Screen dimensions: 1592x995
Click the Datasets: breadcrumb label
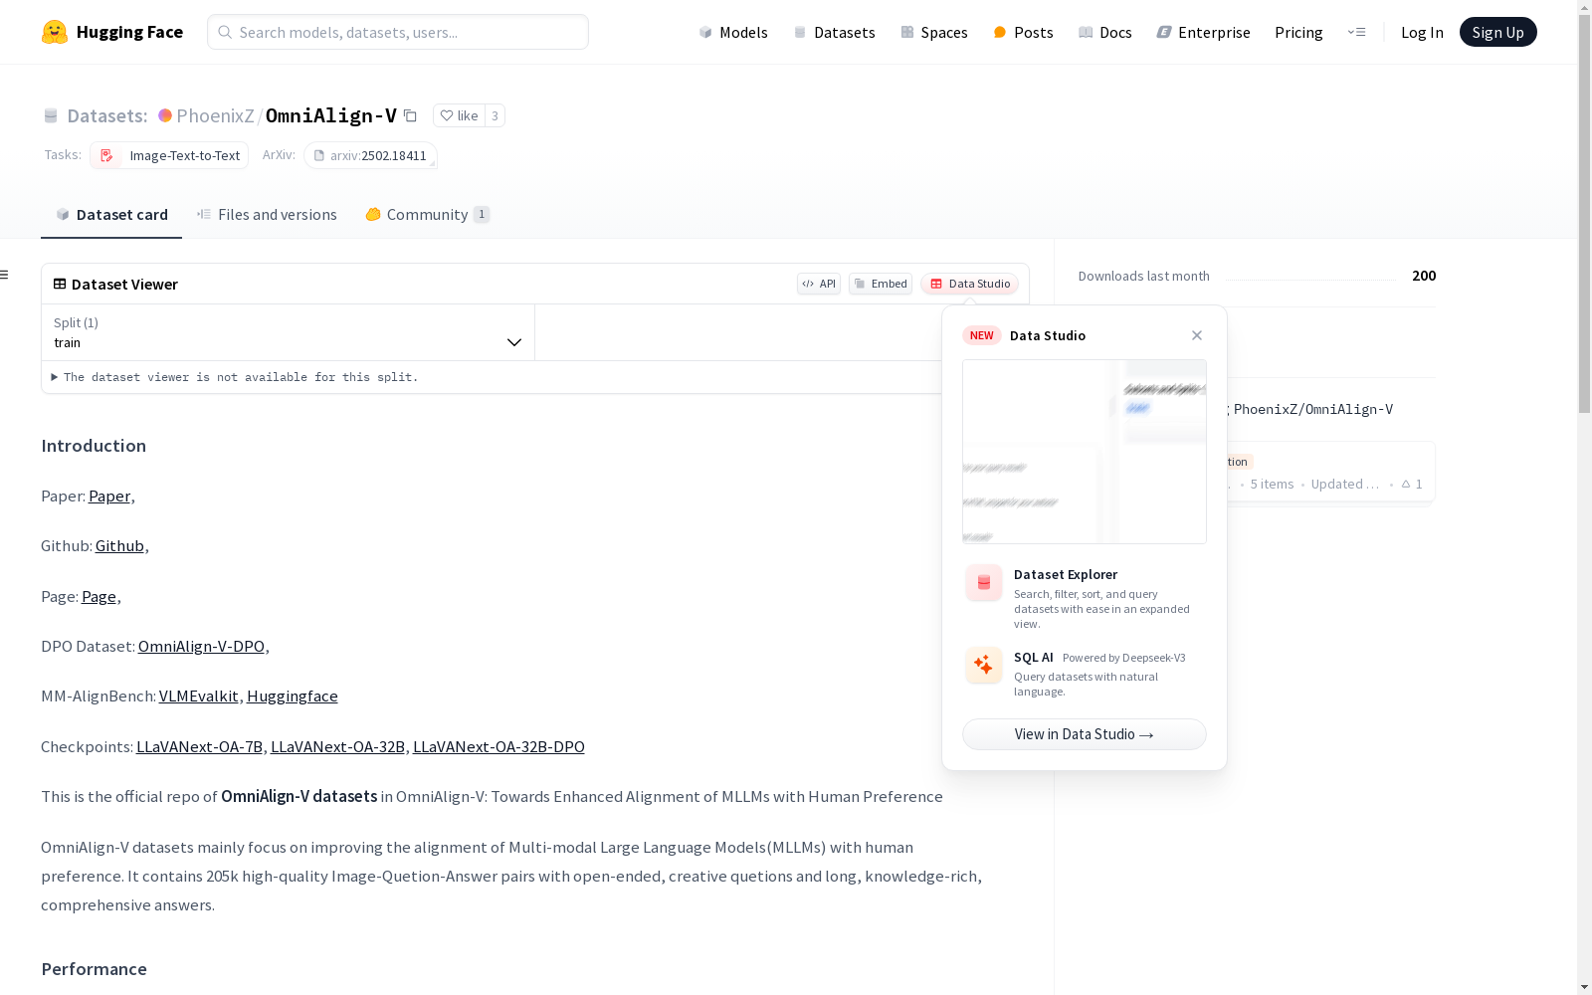[x=106, y=115]
